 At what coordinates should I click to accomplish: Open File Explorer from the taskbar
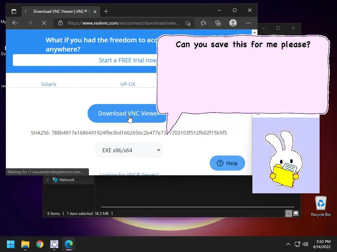click(25, 244)
